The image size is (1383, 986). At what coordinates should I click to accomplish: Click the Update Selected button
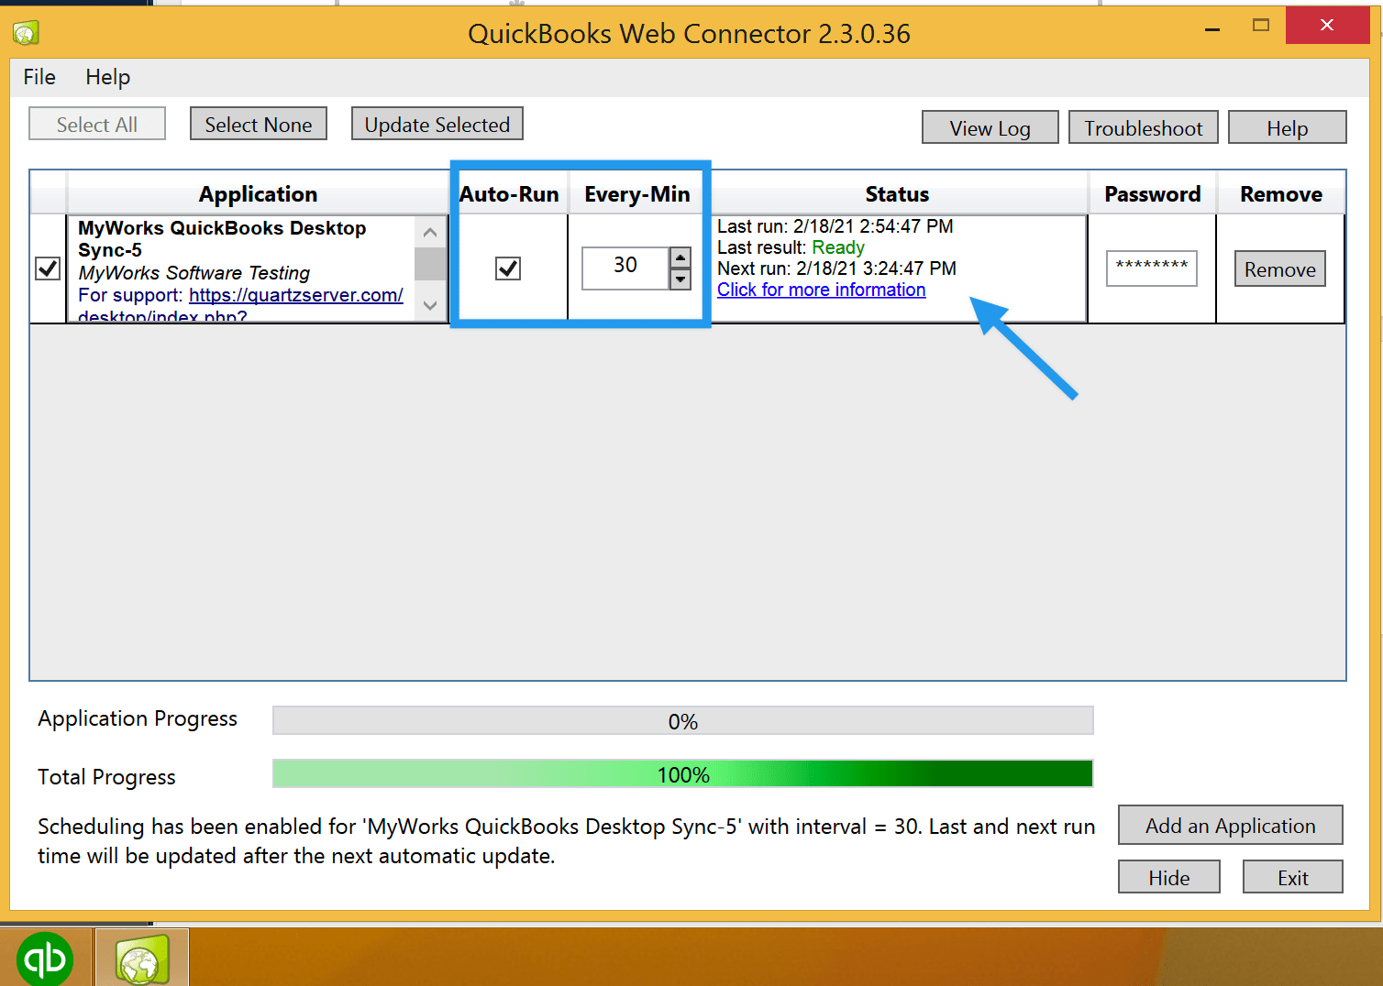pyautogui.click(x=437, y=125)
